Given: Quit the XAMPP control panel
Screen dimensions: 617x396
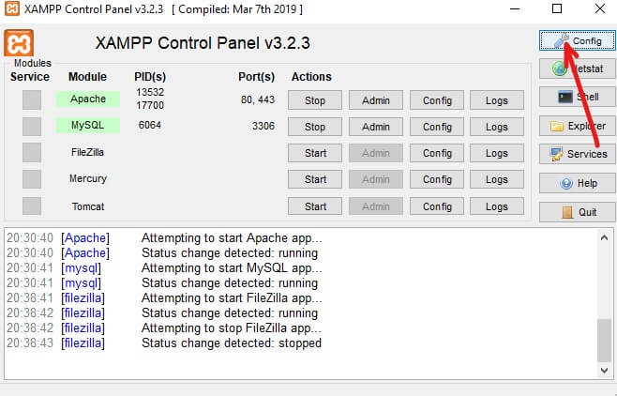Looking at the screenshot, I should pos(577,212).
